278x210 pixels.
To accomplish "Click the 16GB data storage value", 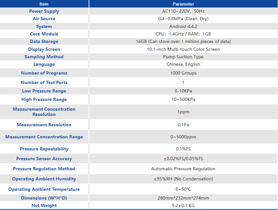I will tap(183, 41).
